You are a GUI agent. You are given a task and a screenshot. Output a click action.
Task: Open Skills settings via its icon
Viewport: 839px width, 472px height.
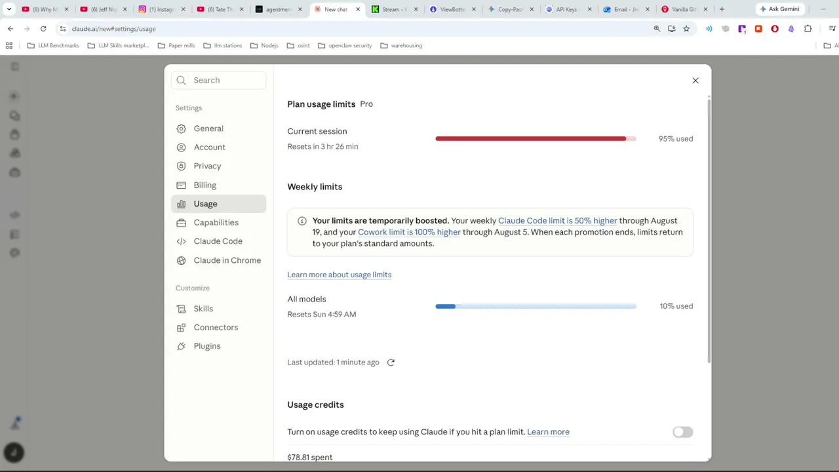(182, 309)
